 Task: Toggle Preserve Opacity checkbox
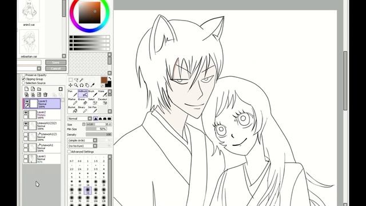[23, 75]
